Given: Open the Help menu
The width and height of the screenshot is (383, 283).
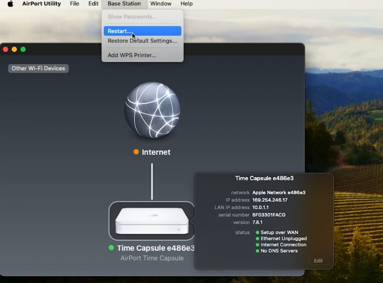Looking at the screenshot, I should pos(187,3).
